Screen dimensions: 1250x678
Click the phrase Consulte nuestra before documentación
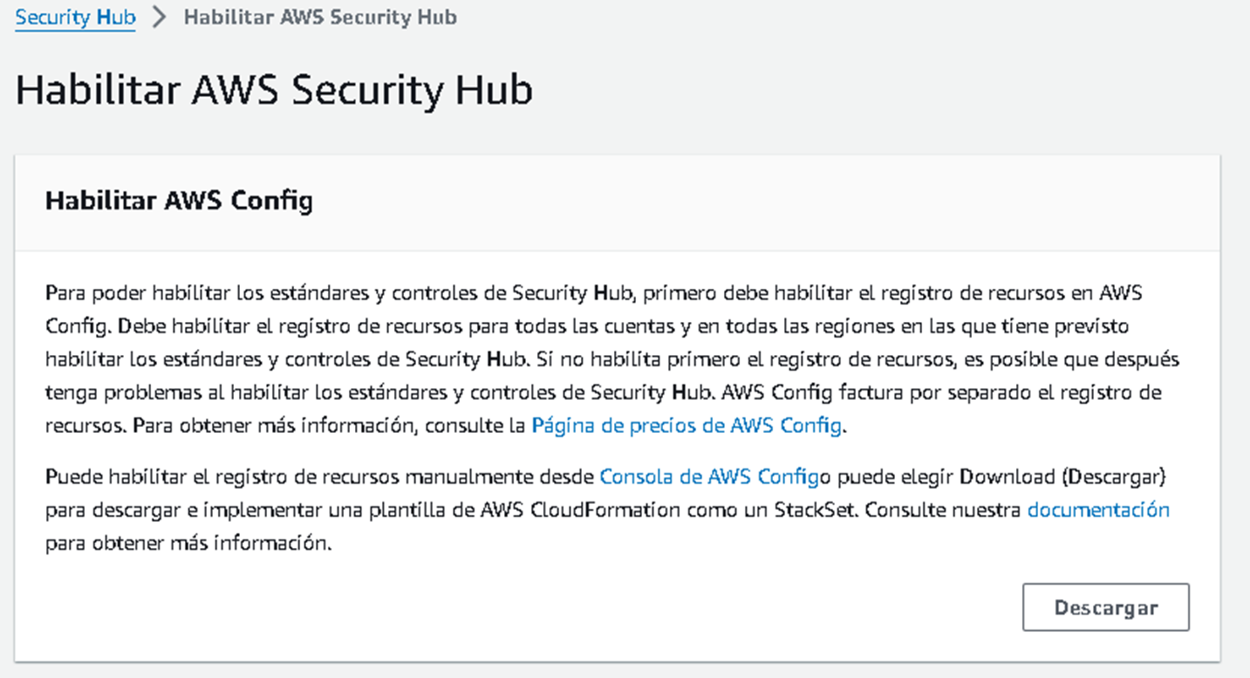[x=942, y=510]
